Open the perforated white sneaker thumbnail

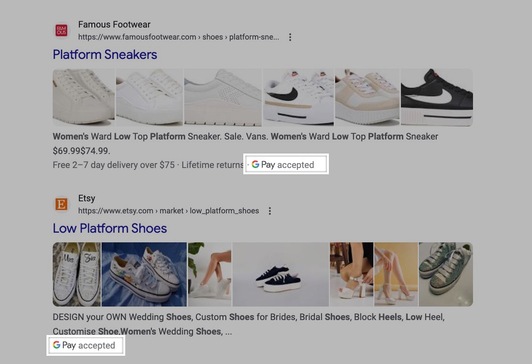[222, 97]
